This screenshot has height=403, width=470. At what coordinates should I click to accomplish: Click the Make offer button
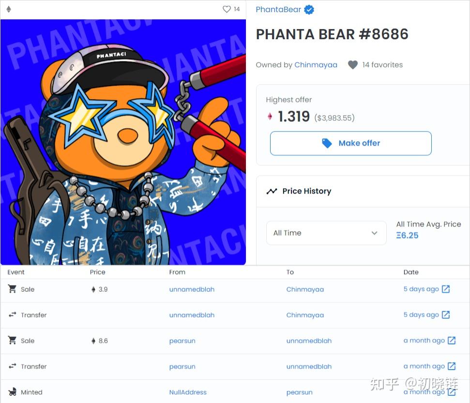(351, 143)
